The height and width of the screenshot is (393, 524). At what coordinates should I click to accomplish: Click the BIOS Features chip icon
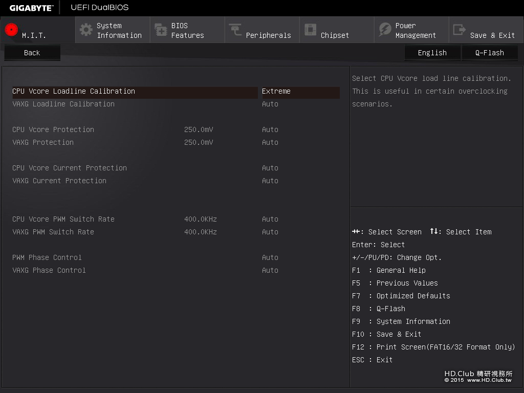161,30
